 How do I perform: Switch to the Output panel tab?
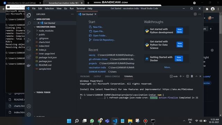point(97,76)
